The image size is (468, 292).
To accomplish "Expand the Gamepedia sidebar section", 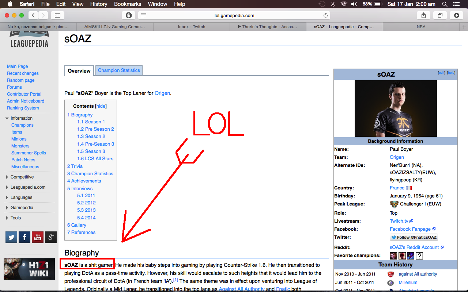I will point(7,208).
